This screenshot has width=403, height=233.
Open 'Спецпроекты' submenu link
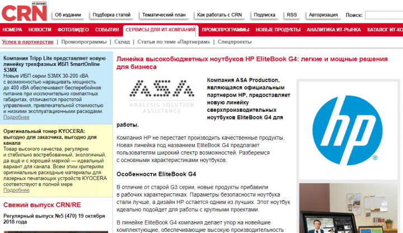point(235,42)
